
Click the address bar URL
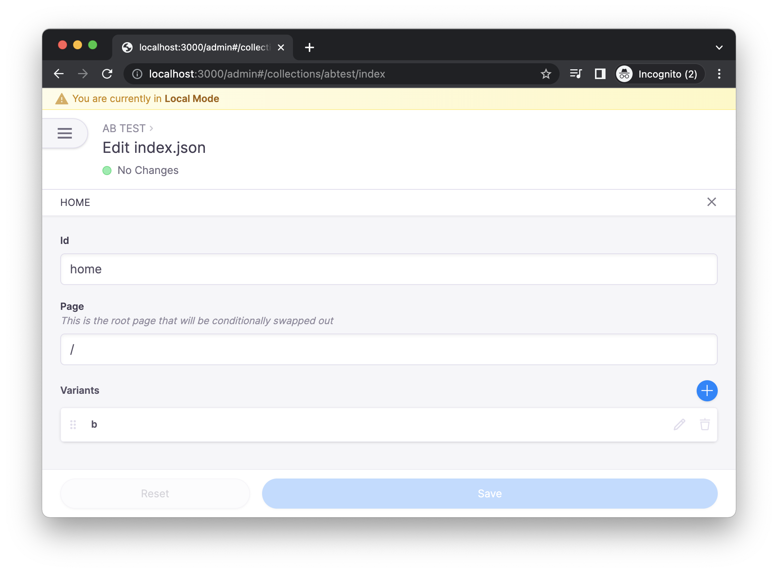click(267, 74)
